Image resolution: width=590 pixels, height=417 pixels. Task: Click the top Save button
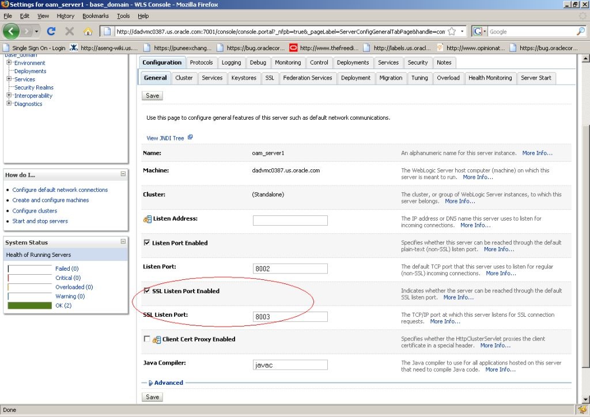[152, 96]
